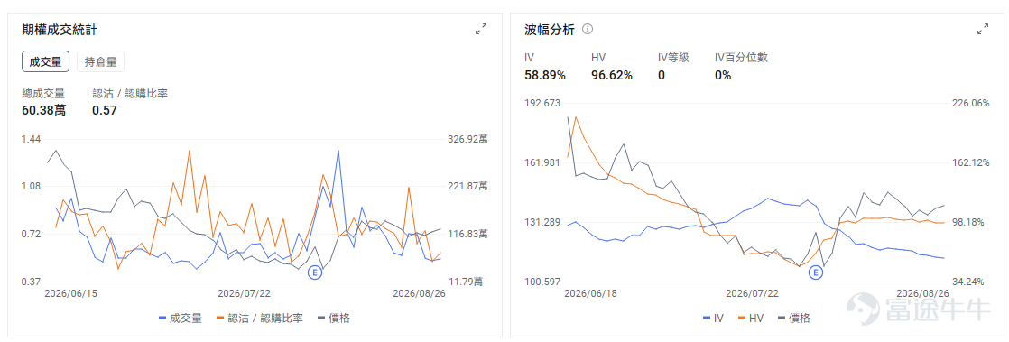Open the info icon next to 波幅分析
1009x342 pixels.
pos(588,29)
